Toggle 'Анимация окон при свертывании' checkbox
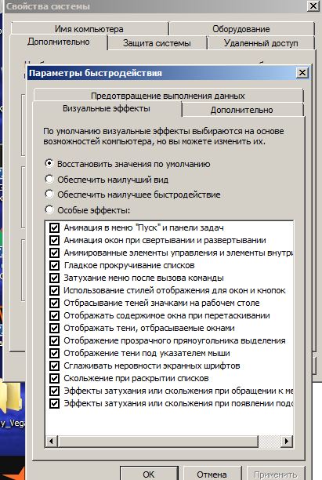This screenshot has height=480, width=322. coord(54,240)
